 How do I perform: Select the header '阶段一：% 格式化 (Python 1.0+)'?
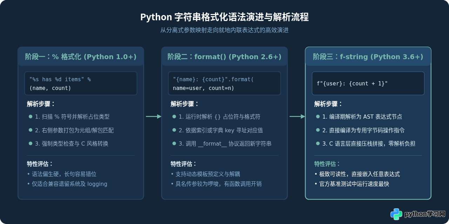coord(81,57)
